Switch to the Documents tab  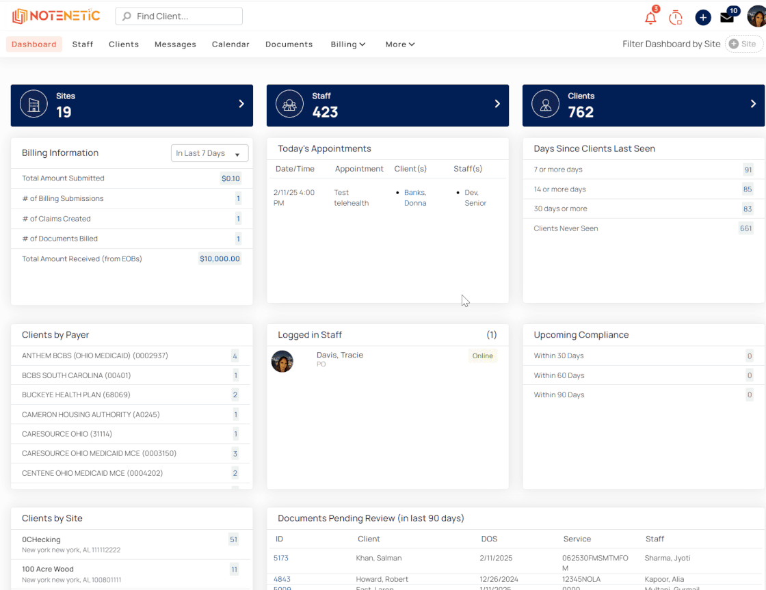click(289, 44)
